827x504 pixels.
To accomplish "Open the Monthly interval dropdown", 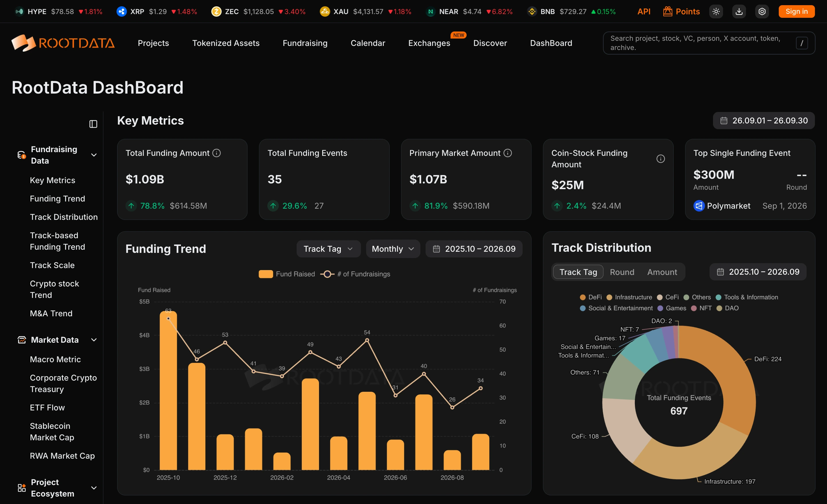I will (393, 249).
